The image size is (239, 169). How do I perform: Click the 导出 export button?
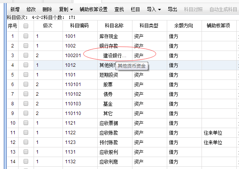(173, 9)
